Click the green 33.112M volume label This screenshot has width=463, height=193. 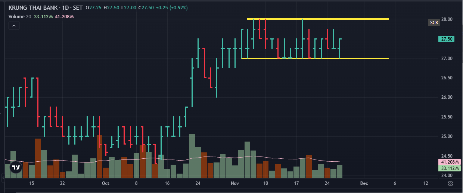click(x=449, y=168)
